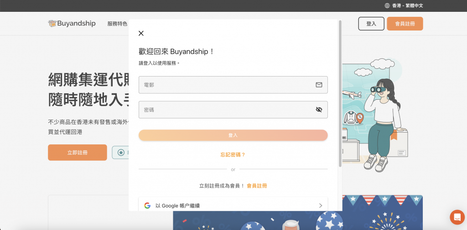Image resolution: width=467 pixels, height=230 pixels.
Task: Submit the gradient 登入 button in the dialog
Action: pyautogui.click(x=233, y=135)
